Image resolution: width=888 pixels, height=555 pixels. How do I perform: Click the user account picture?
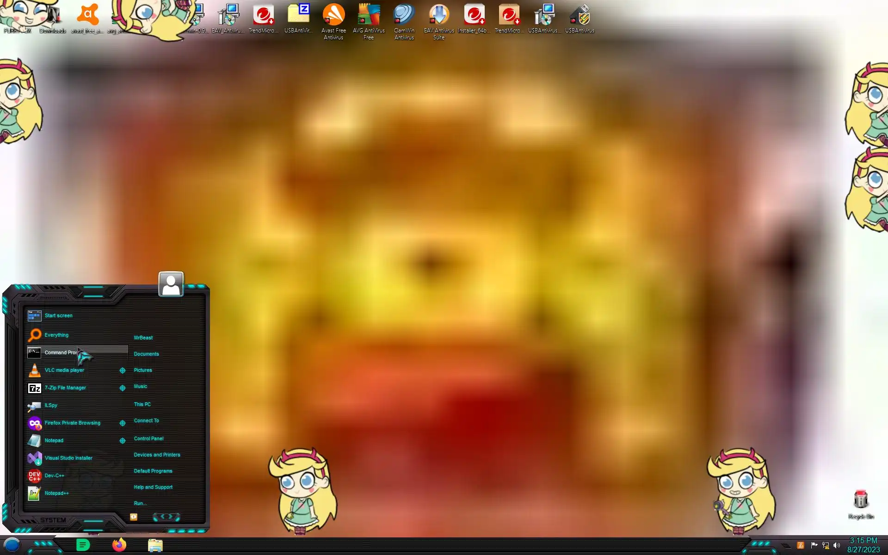tap(171, 284)
